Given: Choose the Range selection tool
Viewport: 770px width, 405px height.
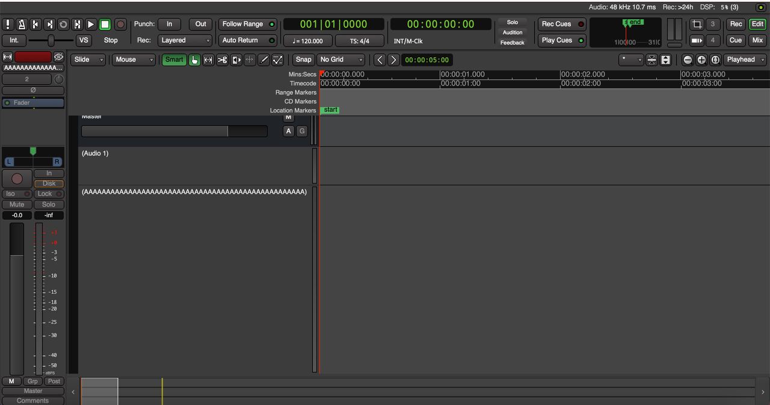Looking at the screenshot, I should click(208, 60).
